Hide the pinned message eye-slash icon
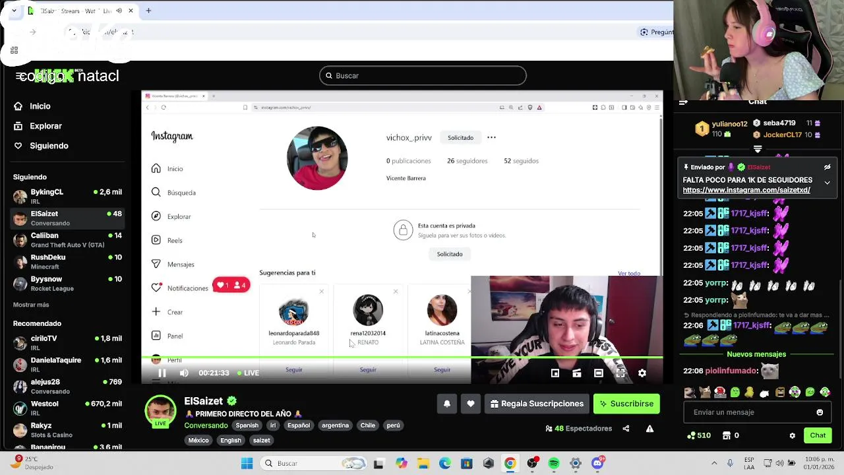This screenshot has height=475, width=844. tap(827, 168)
